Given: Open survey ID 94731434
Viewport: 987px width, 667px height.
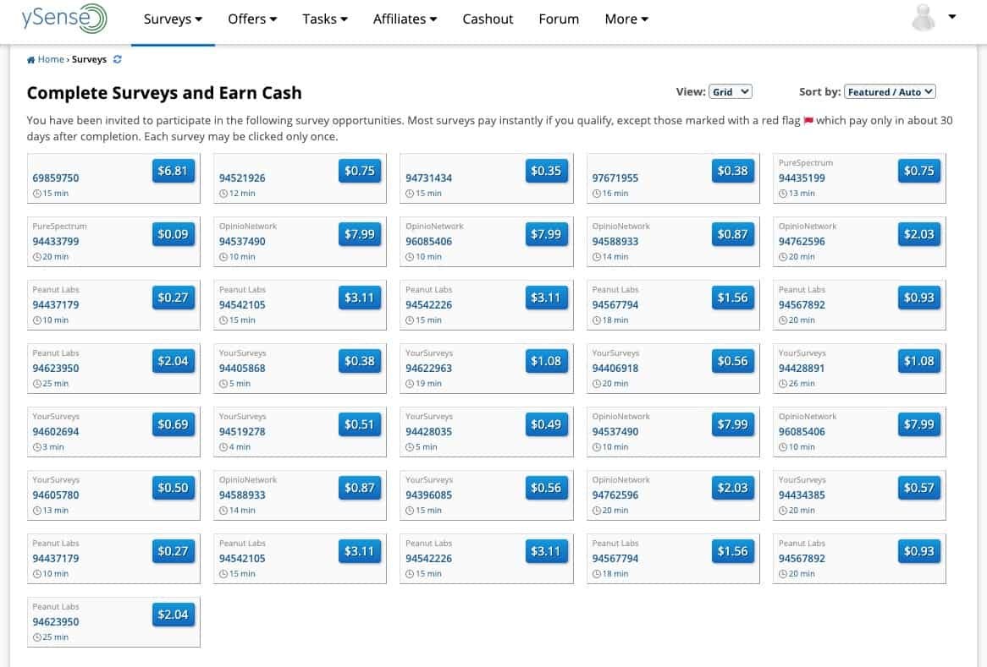Looking at the screenshot, I should [428, 178].
